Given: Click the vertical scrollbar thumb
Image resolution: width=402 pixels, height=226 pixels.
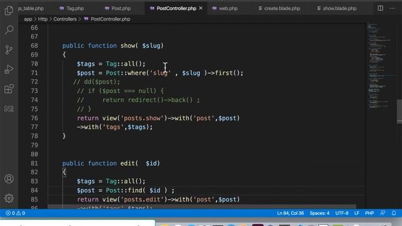Looking at the screenshot, I should coord(399,112).
